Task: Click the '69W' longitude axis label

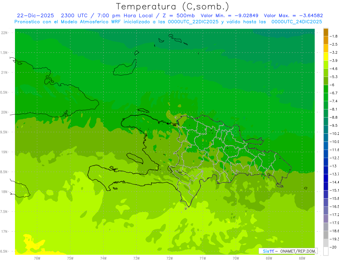Action: coord(269,258)
